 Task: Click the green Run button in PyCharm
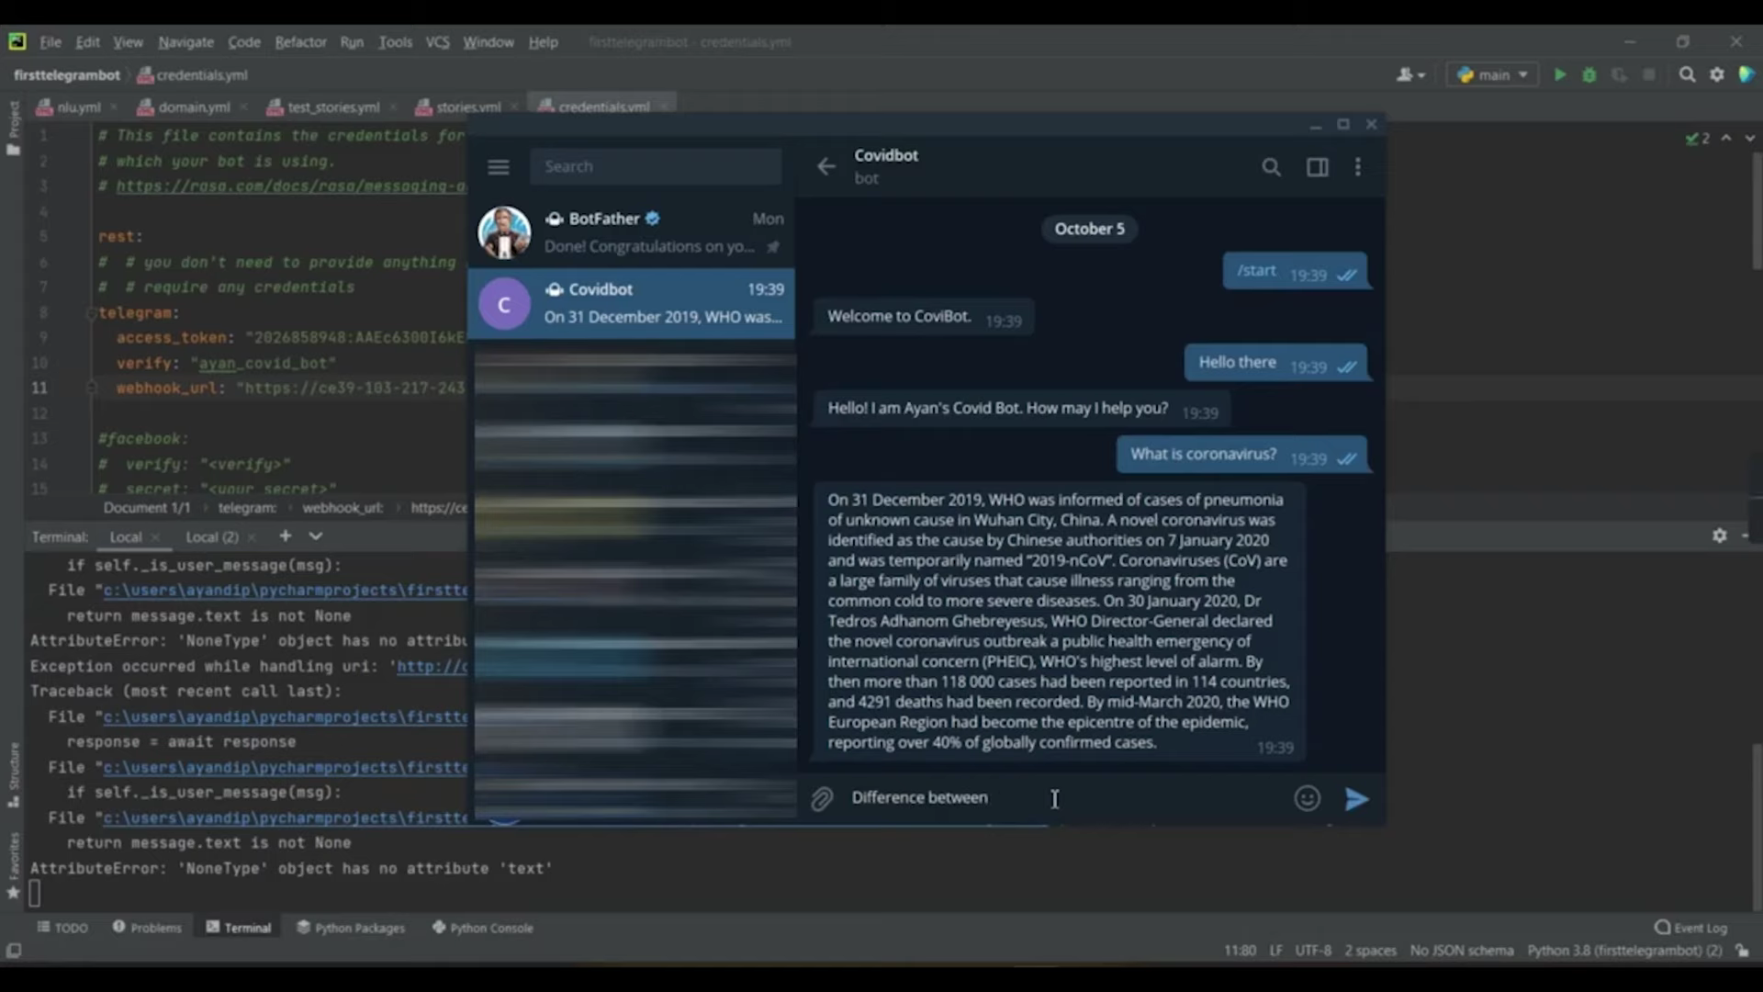tap(1559, 74)
